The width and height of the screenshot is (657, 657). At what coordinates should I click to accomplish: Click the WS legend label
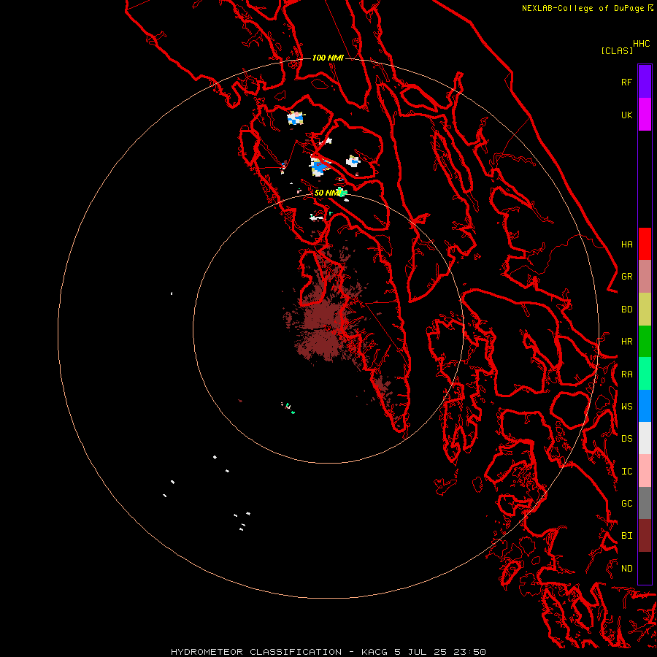click(627, 406)
